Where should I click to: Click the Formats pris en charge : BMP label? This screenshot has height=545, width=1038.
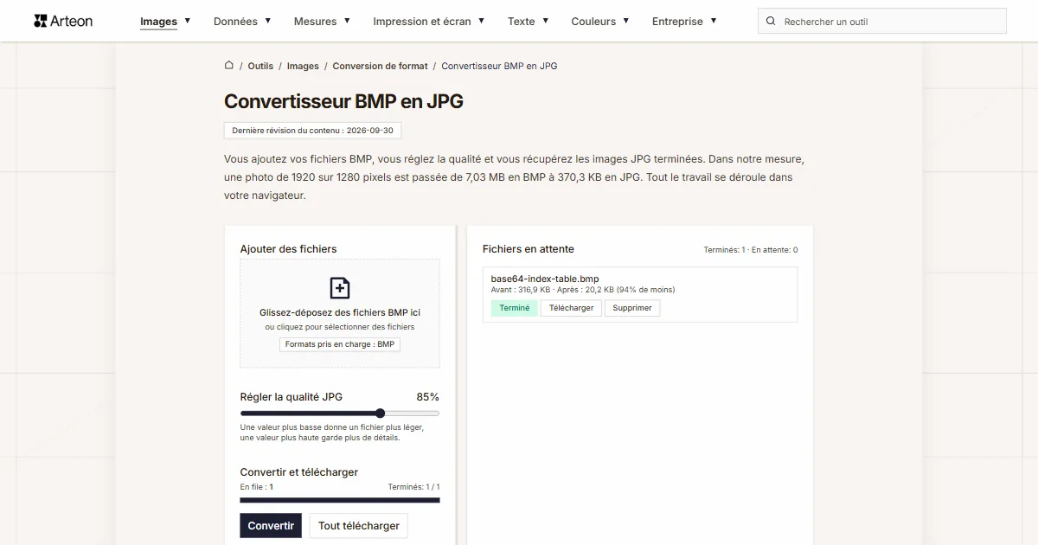coord(340,344)
